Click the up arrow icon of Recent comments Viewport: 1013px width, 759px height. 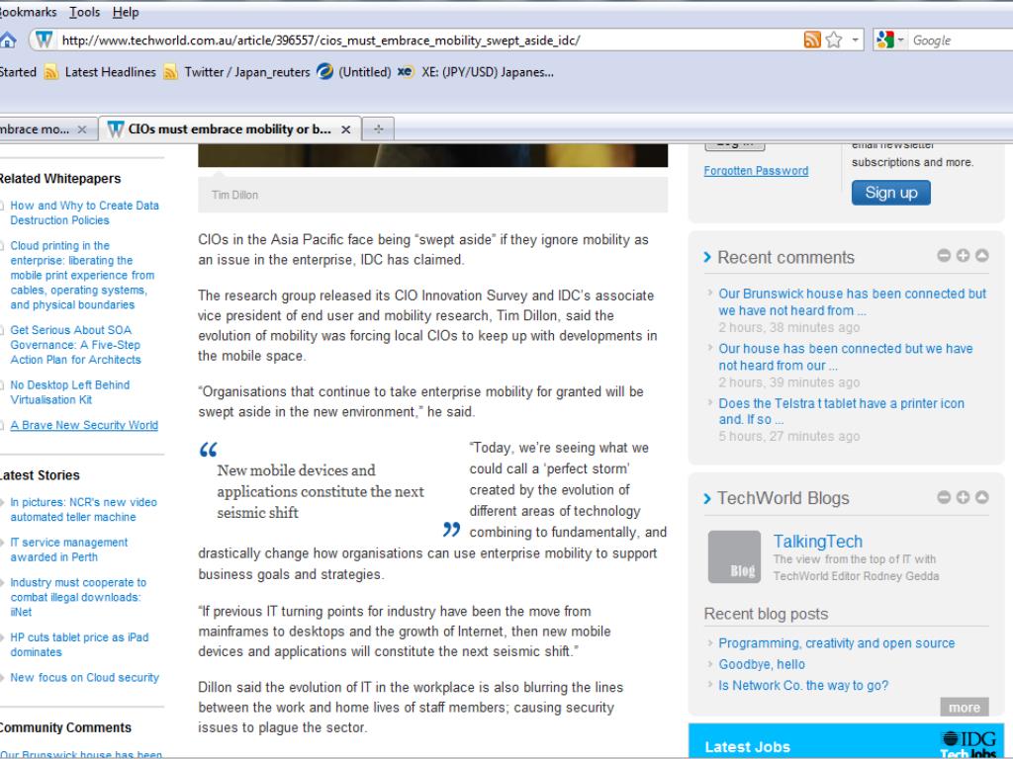point(982,256)
